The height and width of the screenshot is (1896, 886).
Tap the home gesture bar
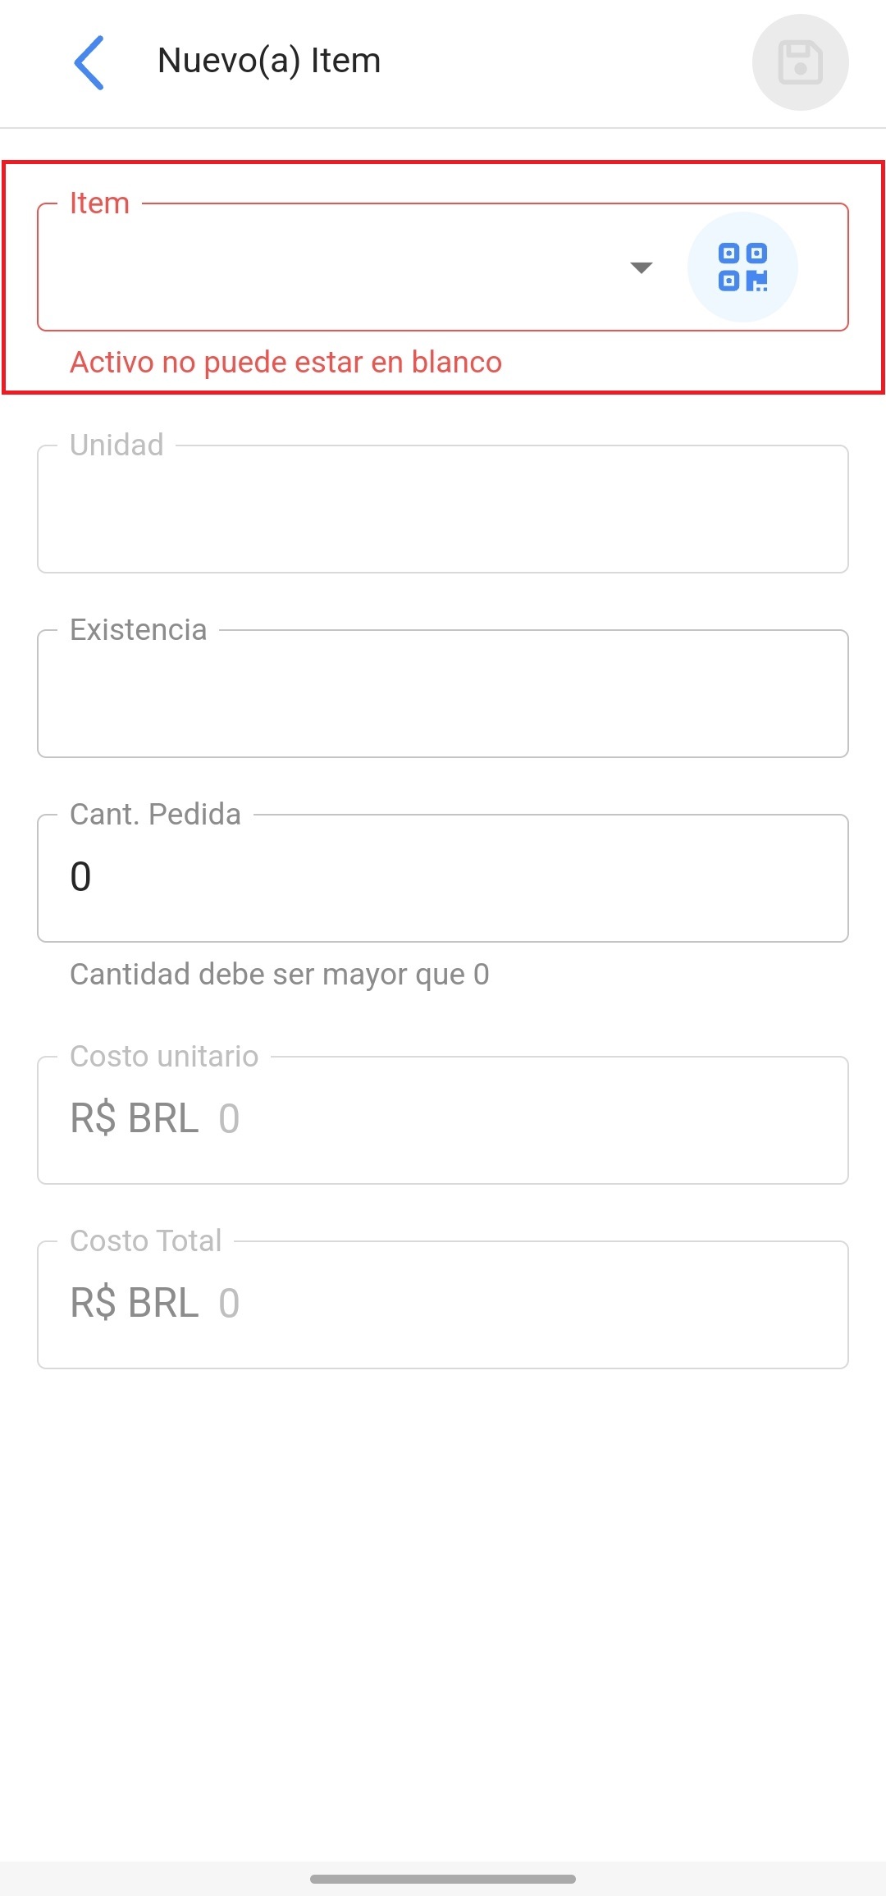[x=443, y=1879]
